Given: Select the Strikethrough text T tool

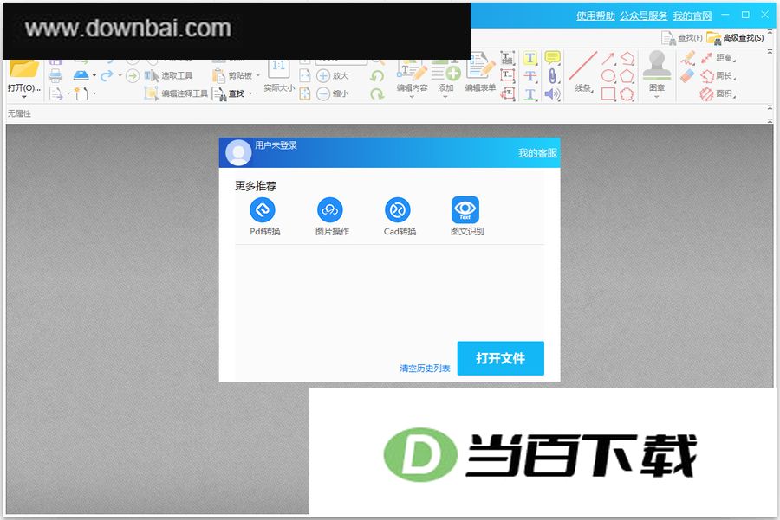Looking at the screenshot, I should pyautogui.click(x=530, y=76).
